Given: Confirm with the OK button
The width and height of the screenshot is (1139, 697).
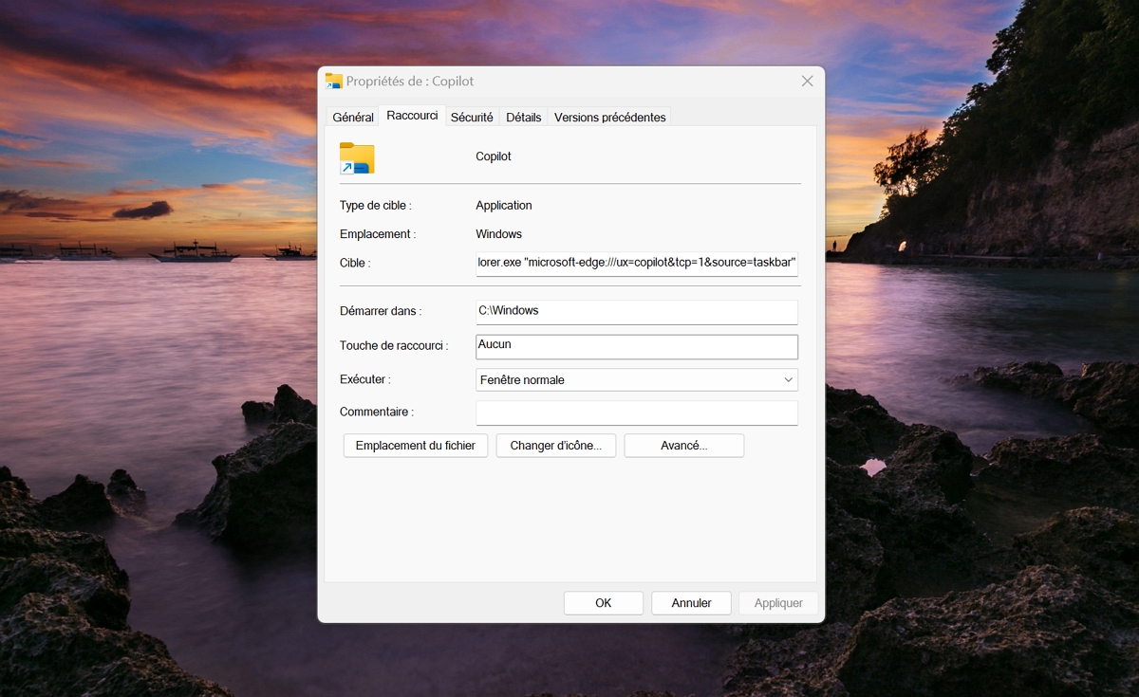Looking at the screenshot, I should (x=604, y=603).
